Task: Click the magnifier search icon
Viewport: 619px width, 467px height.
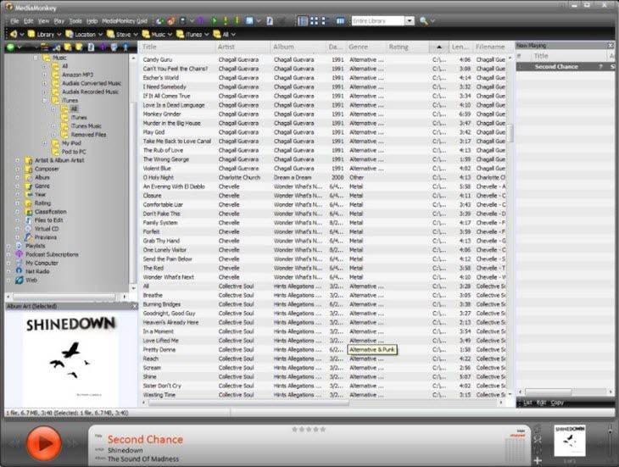Action: (x=423, y=21)
